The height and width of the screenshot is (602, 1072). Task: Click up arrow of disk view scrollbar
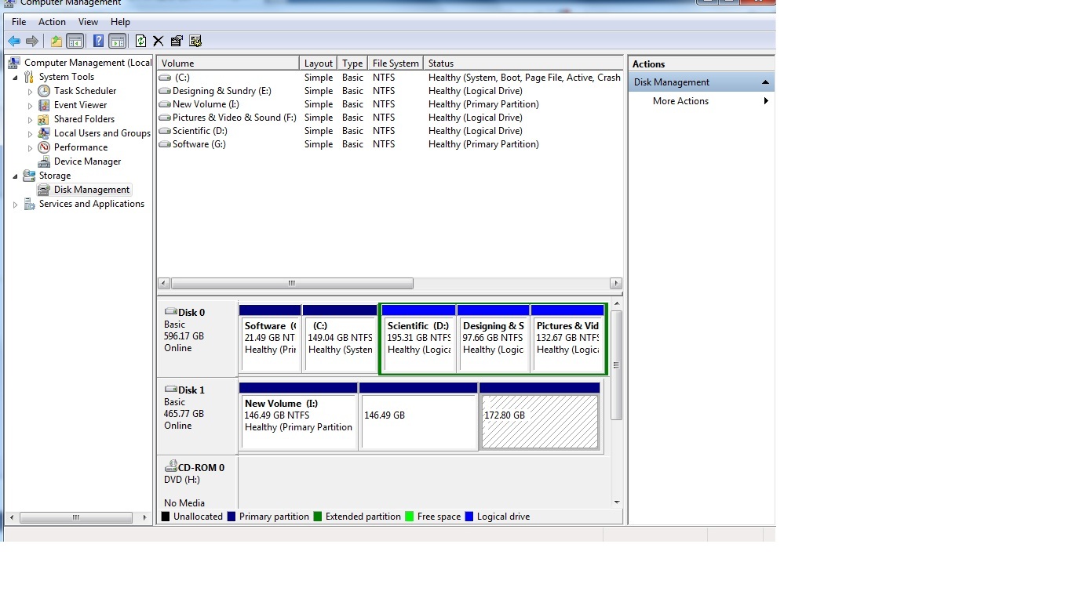pos(617,304)
